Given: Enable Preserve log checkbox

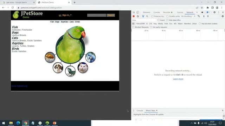Looking at the screenshot, I should tap(152, 16).
